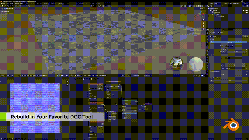Viewport: 249px width, 140px height.
Task: Click the zoom icon in image editor
Action: 67,82
